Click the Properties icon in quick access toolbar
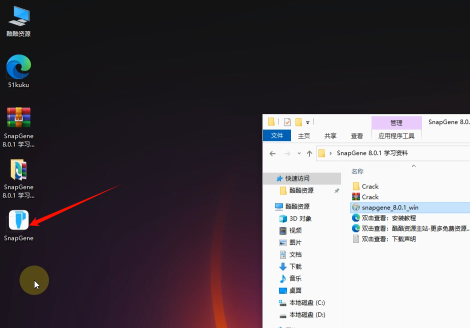Image resolution: width=470 pixels, height=328 pixels. point(287,122)
